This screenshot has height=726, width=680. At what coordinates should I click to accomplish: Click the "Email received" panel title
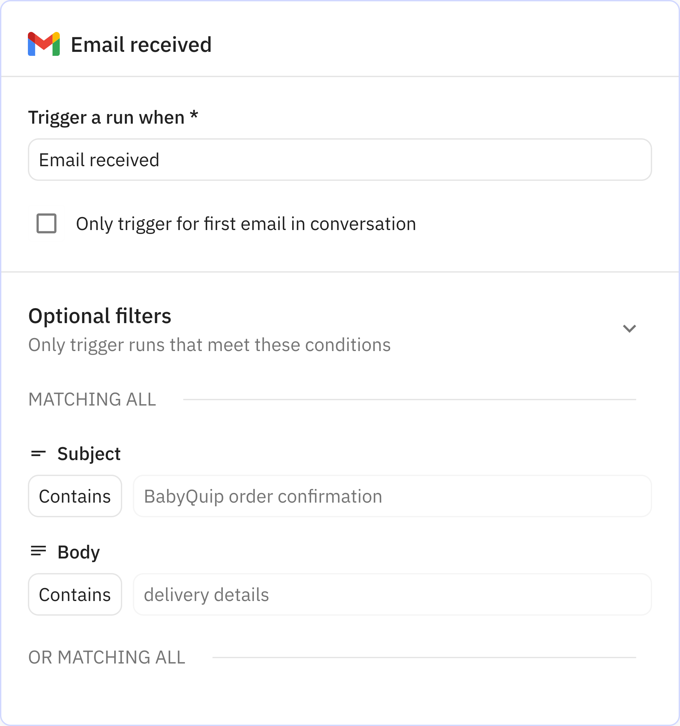141,45
